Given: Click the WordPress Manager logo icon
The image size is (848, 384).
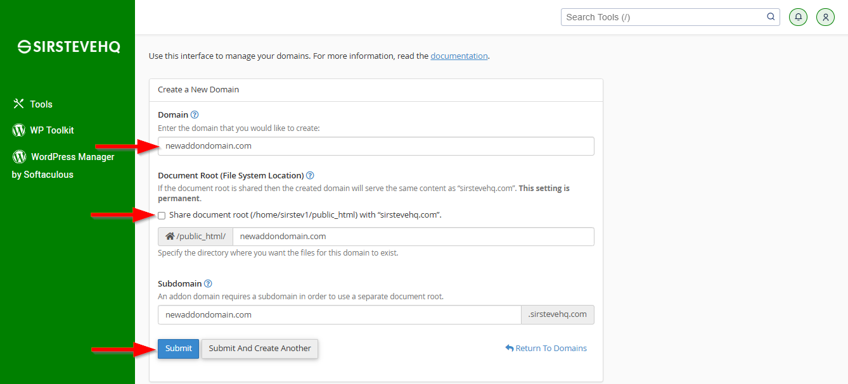Looking at the screenshot, I should click(20, 156).
